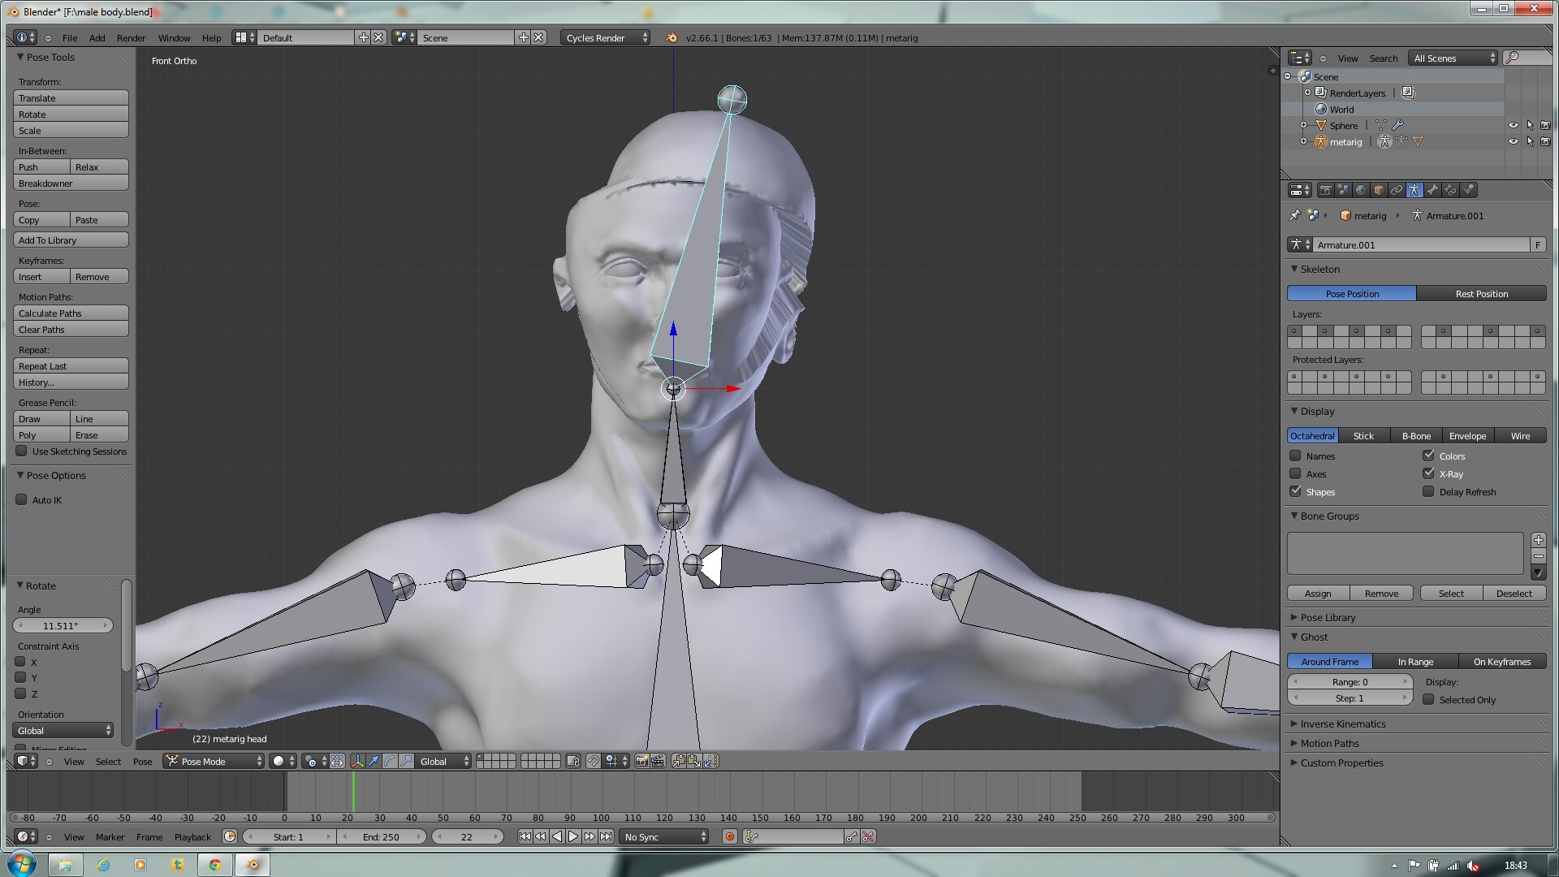1559x877 pixels.
Task: Click the Calculate Paths button
Action: point(71,313)
